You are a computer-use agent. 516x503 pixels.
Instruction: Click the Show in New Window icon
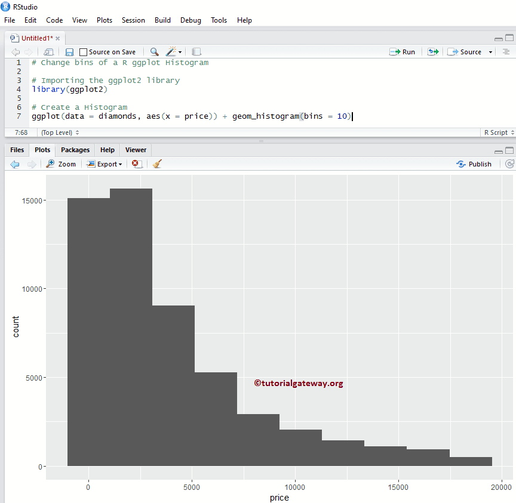point(48,51)
